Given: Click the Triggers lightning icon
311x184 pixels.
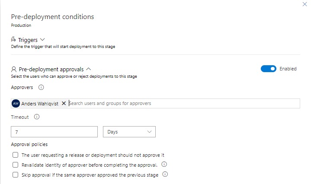Looking at the screenshot, I should (x=13, y=40).
